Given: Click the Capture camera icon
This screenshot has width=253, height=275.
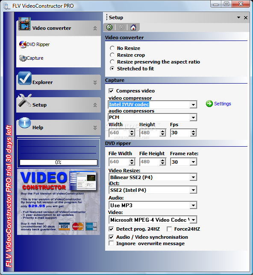Looking at the screenshot, I should click(23, 58).
